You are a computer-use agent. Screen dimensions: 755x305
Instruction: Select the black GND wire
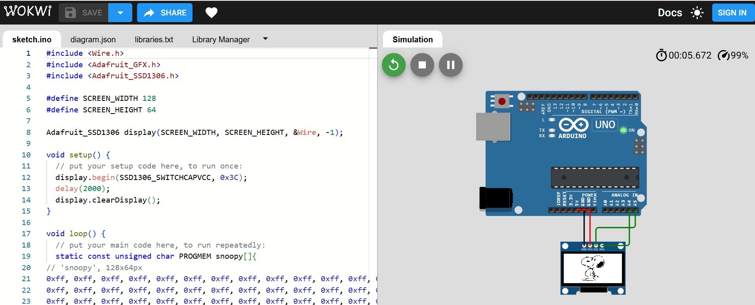coord(584,227)
